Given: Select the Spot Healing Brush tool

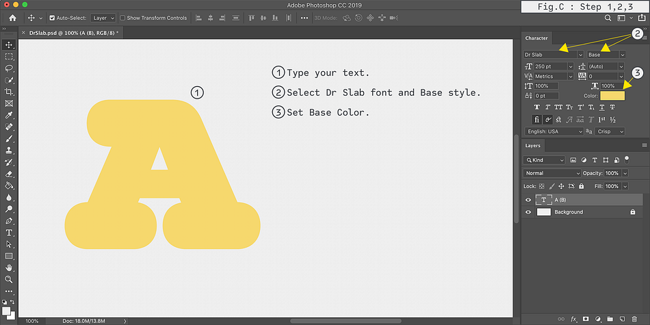Looking at the screenshot, I should coord(9,127).
